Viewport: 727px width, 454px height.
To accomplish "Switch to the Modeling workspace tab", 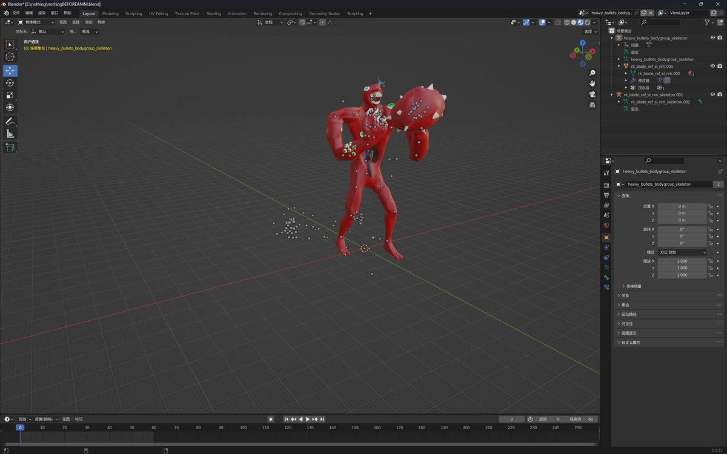I will point(110,13).
